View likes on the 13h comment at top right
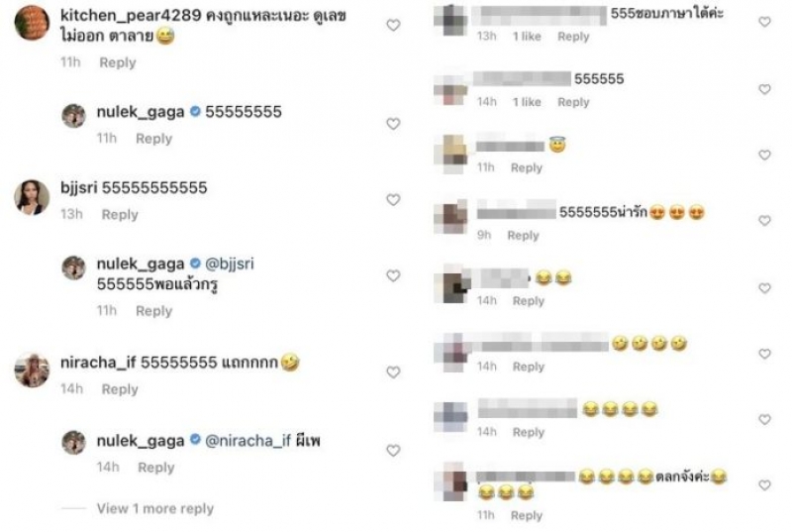This screenshot has height=532, width=792. coord(527,37)
